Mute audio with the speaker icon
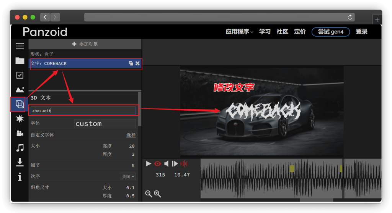The height and width of the screenshot is (213, 392). point(166,164)
